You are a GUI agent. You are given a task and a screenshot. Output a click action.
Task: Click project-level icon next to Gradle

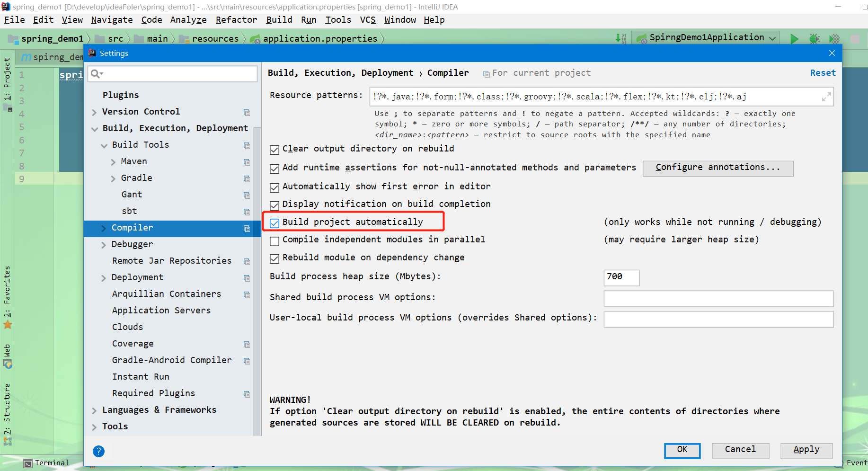pyautogui.click(x=247, y=178)
